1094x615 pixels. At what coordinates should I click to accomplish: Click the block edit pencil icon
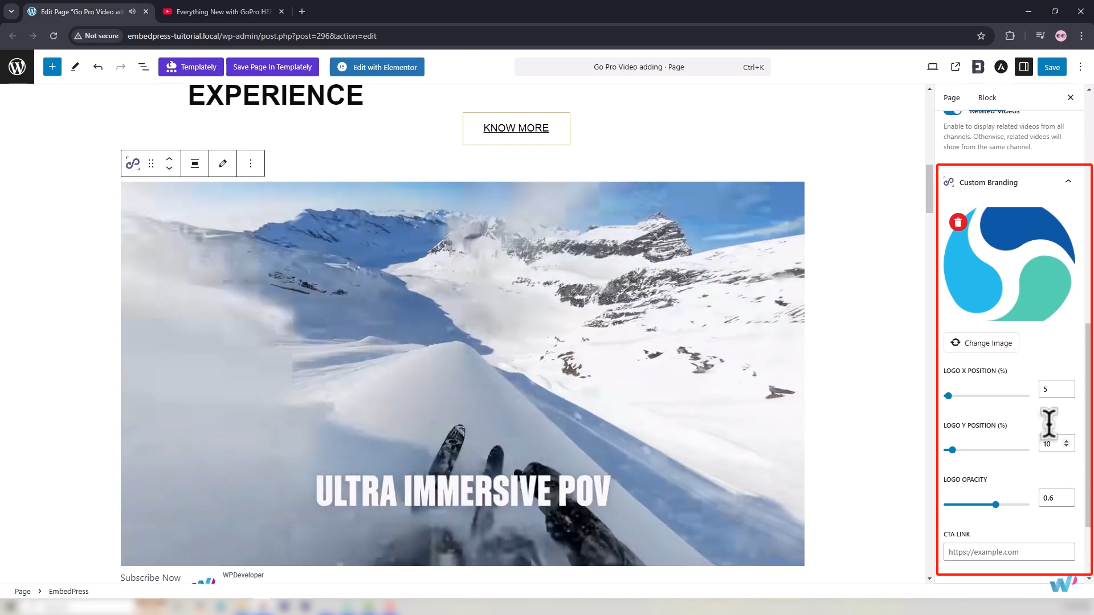223,163
